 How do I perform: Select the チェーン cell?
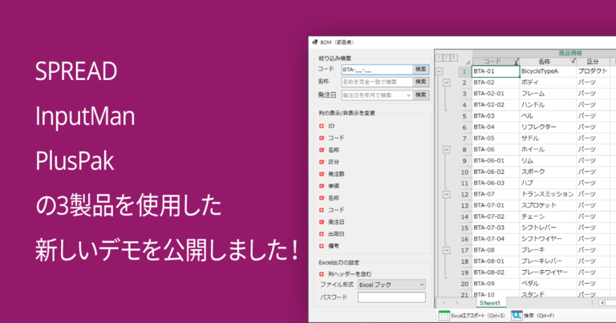point(548,216)
